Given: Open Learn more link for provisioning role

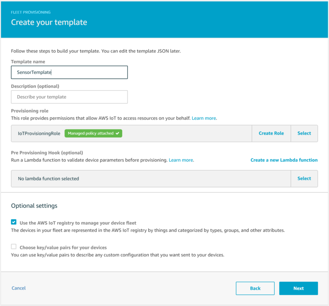Looking at the screenshot, I should (x=204, y=118).
